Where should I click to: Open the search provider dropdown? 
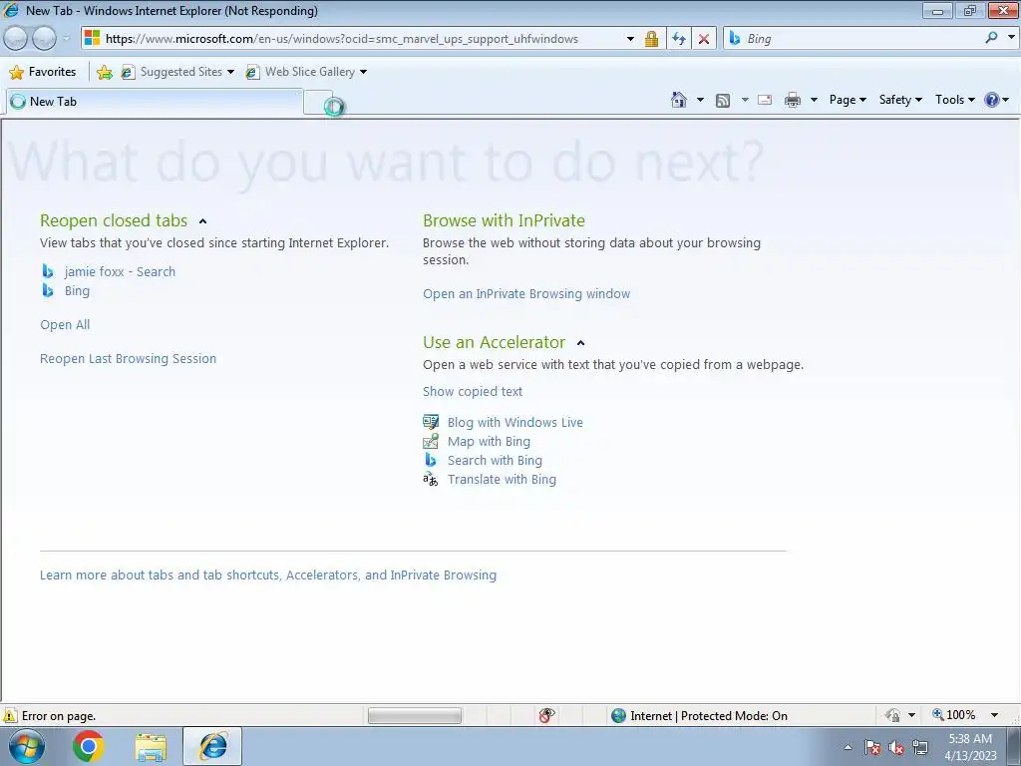(1011, 38)
